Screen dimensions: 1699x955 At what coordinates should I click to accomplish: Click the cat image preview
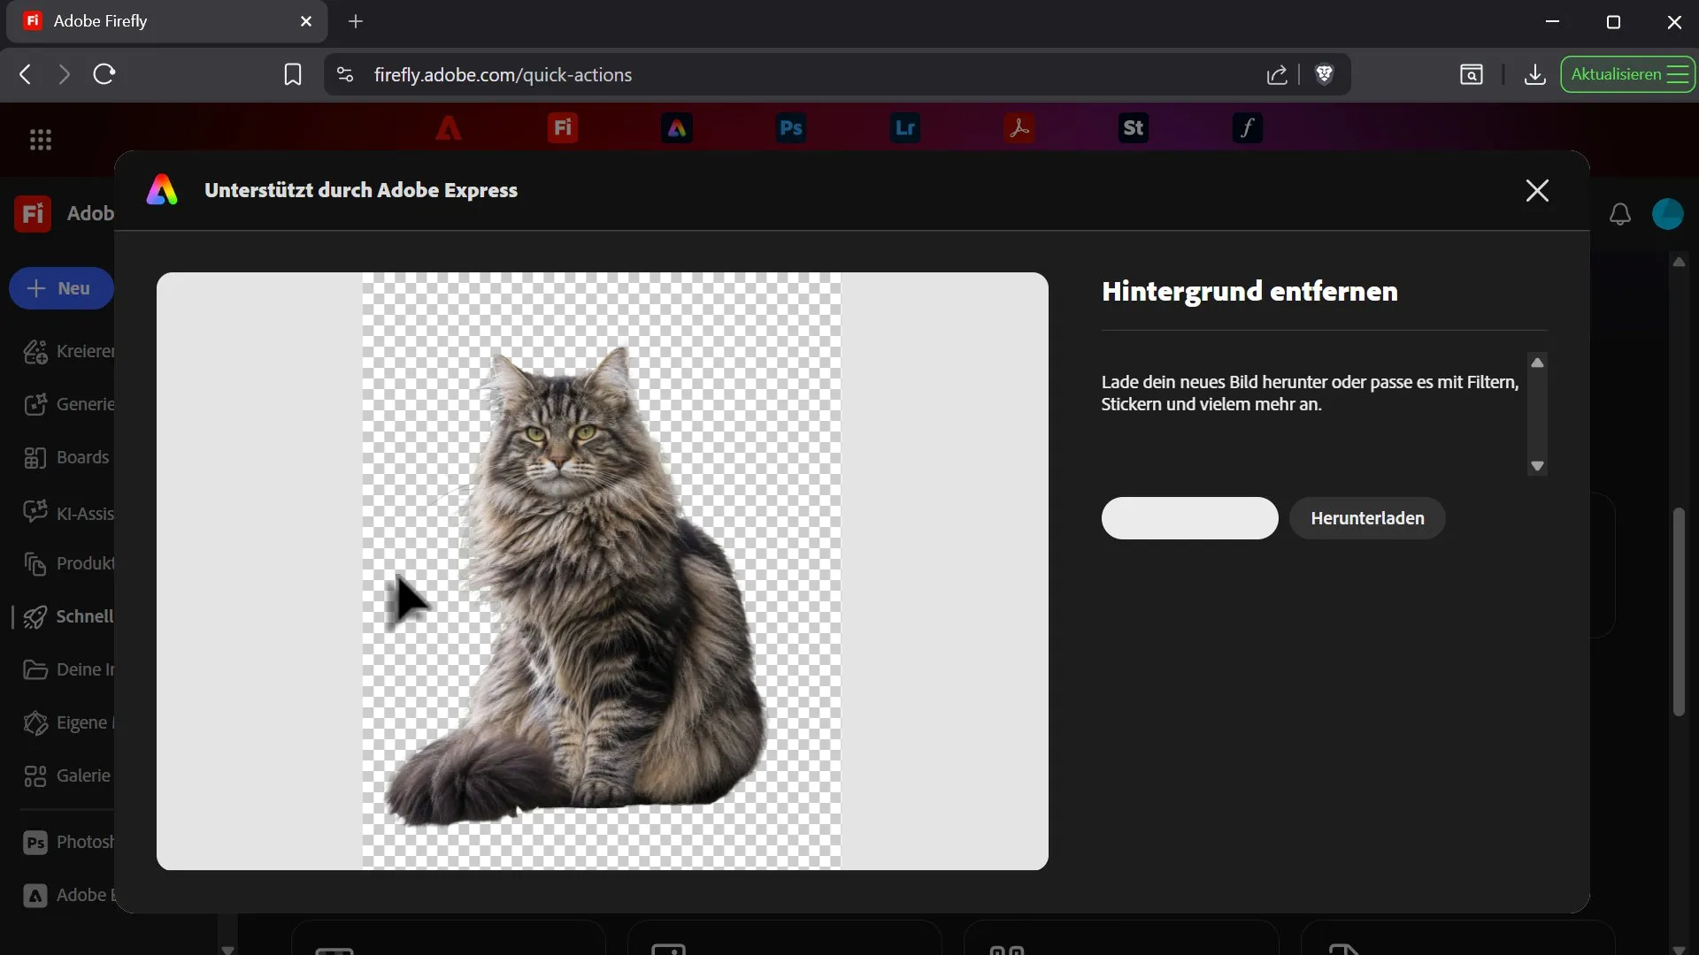click(602, 571)
